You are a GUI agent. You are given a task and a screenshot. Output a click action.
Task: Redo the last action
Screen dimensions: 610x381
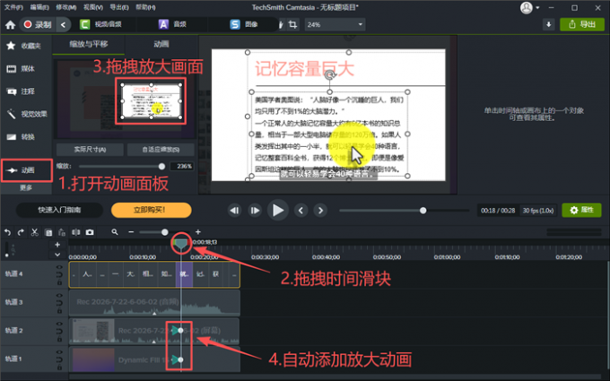(21, 232)
